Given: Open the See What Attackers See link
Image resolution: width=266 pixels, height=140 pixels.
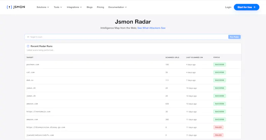Looking at the screenshot, I should tap(151, 28).
